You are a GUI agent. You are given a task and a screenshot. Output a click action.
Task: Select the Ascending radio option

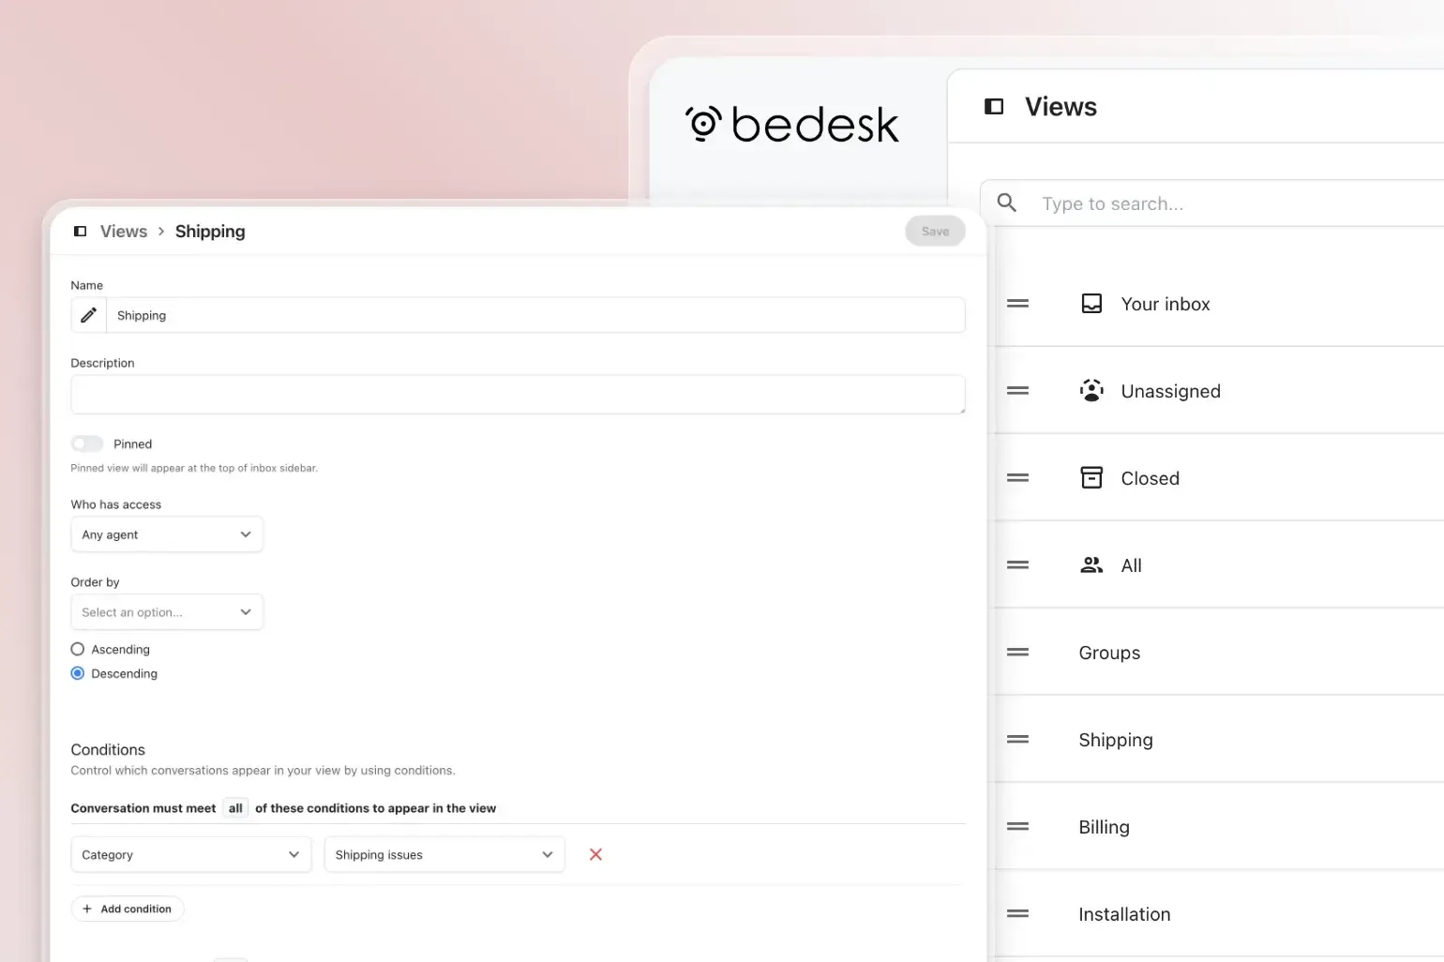[x=78, y=649]
